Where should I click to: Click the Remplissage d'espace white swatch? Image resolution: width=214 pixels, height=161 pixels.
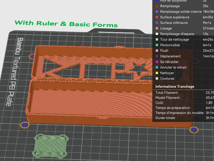click(x=157, y=34)
